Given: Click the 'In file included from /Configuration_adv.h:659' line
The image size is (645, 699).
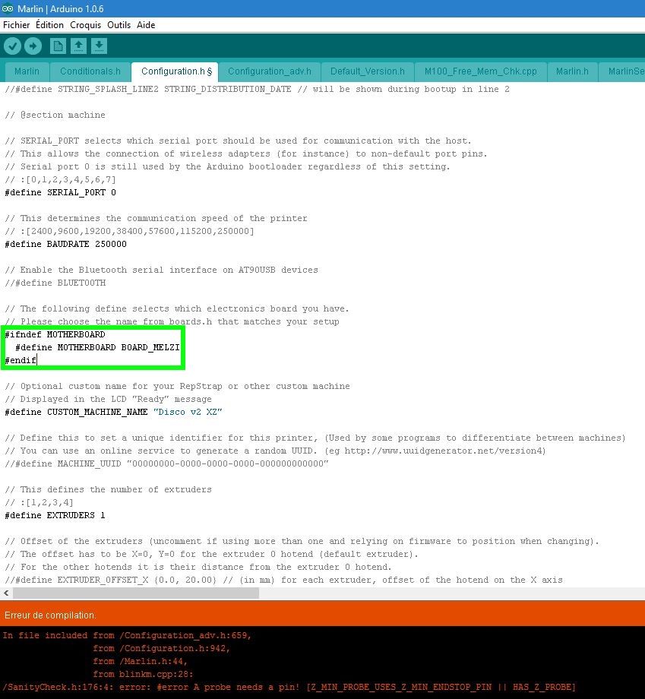Looking at the screenshot, I should 127,635.
